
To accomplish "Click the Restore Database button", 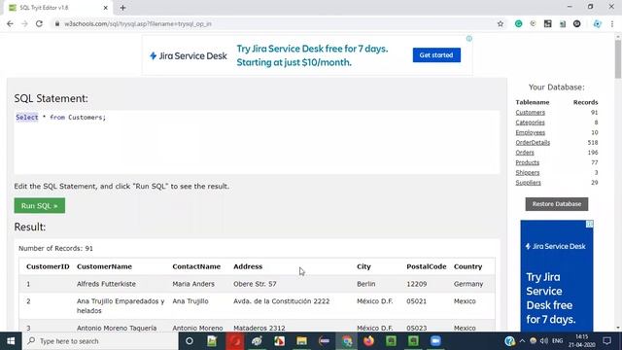I will click(x=557, y=204).
